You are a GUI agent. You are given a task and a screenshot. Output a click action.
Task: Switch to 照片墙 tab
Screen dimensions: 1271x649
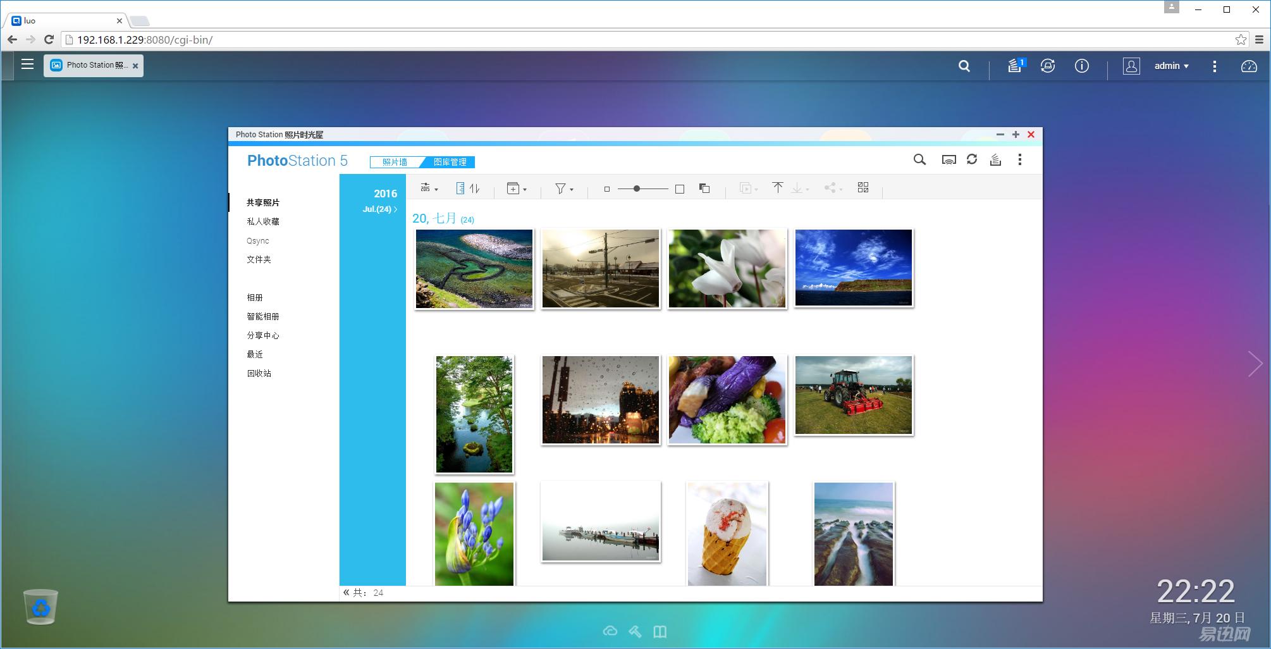coord(395,163)
